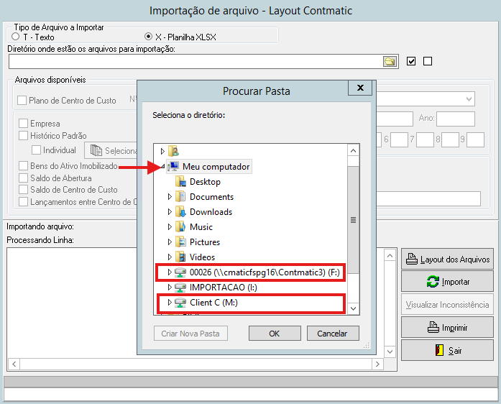Screen dimensions: 501x404
Task: Enable Plano de Centro de Custo checkbox
Action: coord(22,101)
